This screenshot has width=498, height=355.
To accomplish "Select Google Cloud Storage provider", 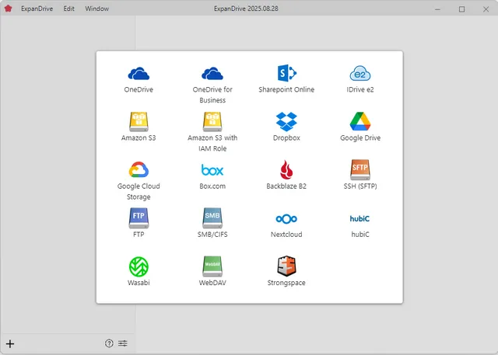I will (139, 170).
